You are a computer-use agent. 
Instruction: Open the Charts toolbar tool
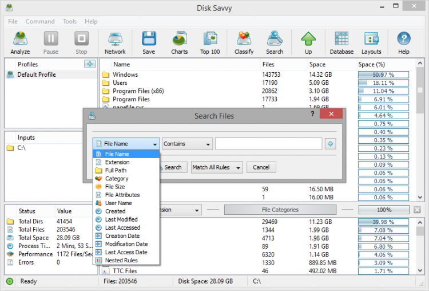click(180, 43)
